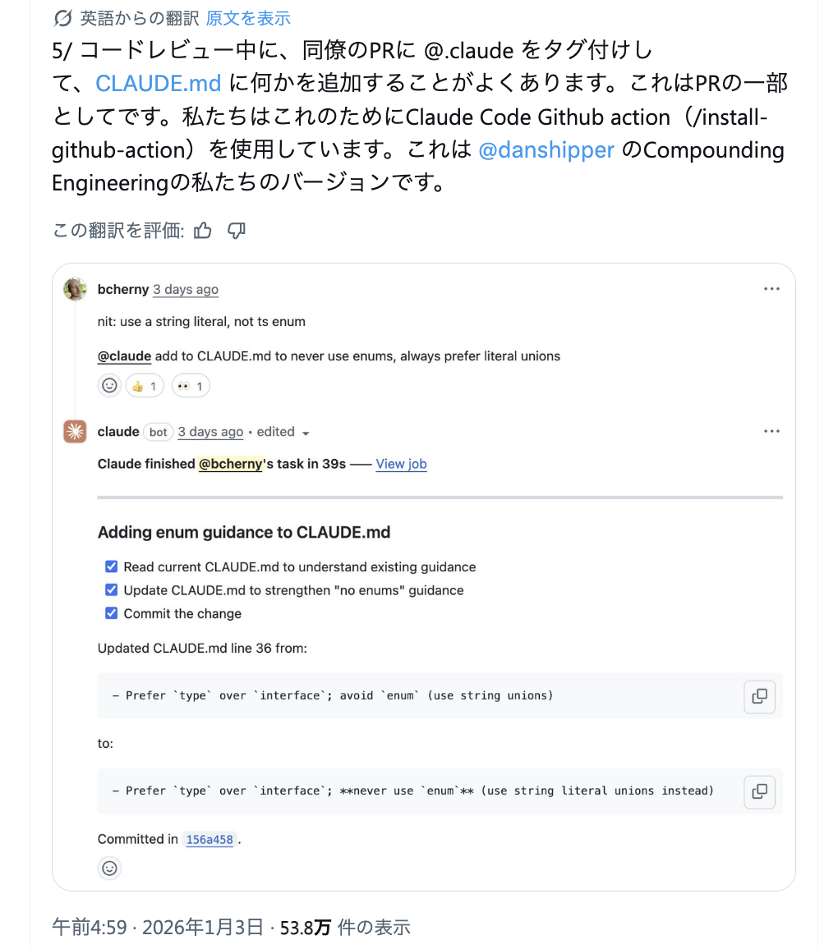
Task: Open commit 156a458
Action: point(209,839)
